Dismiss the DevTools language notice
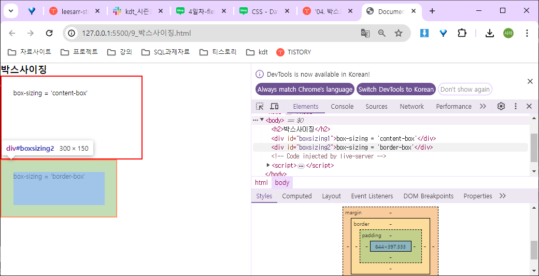The height and width of the screenshot is (276, 539). coord(530,81)
